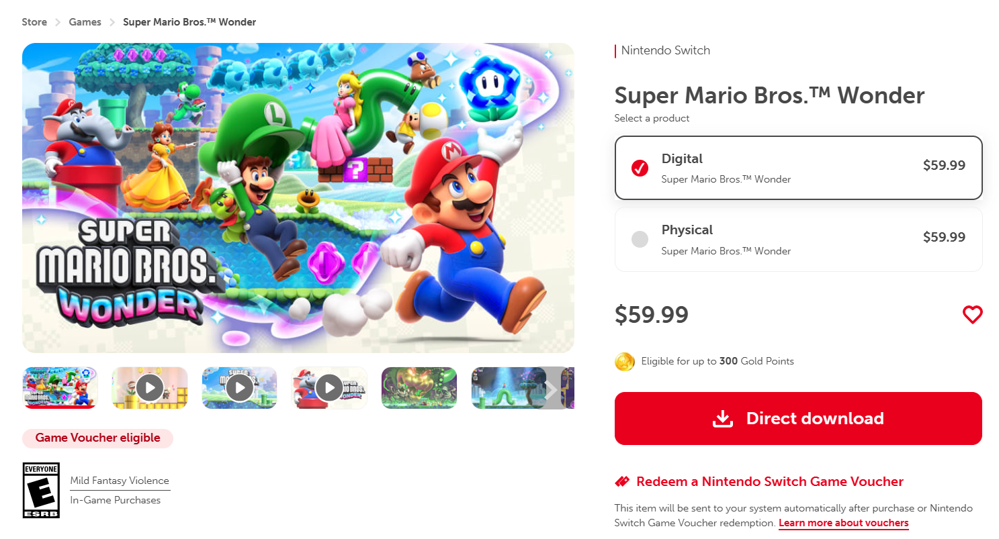Click the red voucher ticket icon
The image size is (999, 539).
point(622,482)
